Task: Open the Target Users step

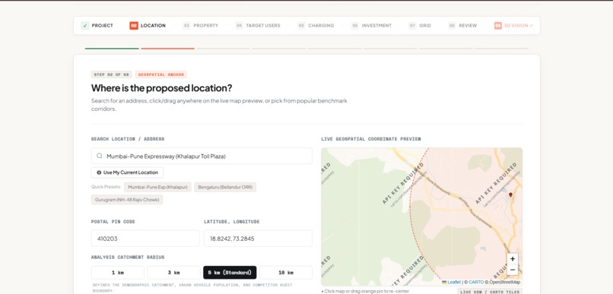Action: click(x=258, y=26)
